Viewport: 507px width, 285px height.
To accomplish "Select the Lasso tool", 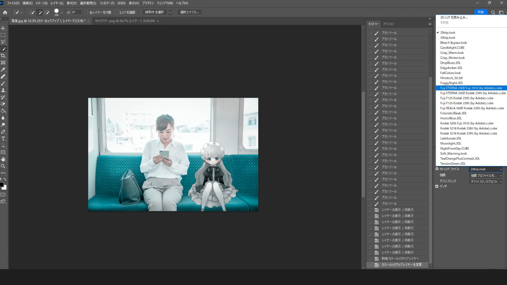I will 3,42.
